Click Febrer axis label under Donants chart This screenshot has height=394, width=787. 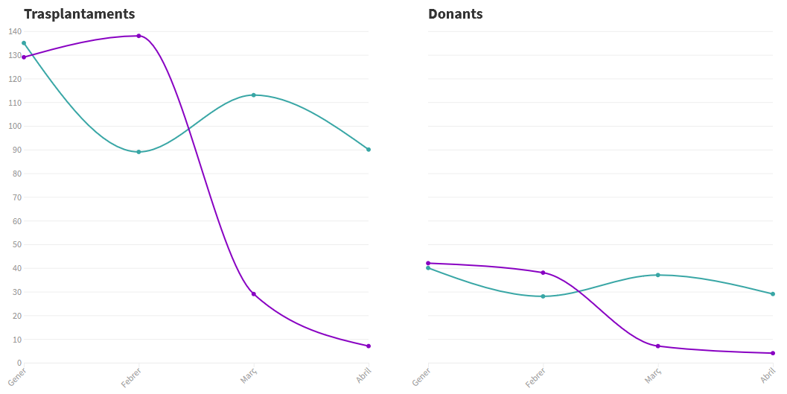(535, 378)
